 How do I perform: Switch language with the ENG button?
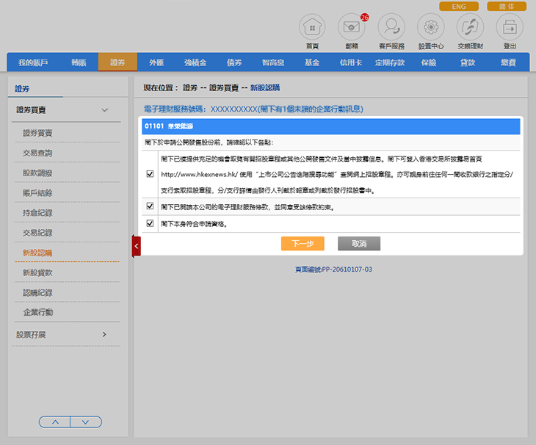click(x=458, y=6)
